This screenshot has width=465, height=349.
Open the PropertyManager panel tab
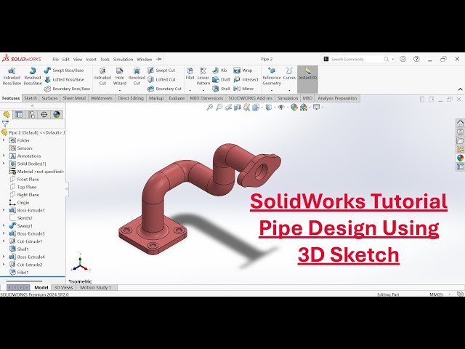click(x=19, y=115)
